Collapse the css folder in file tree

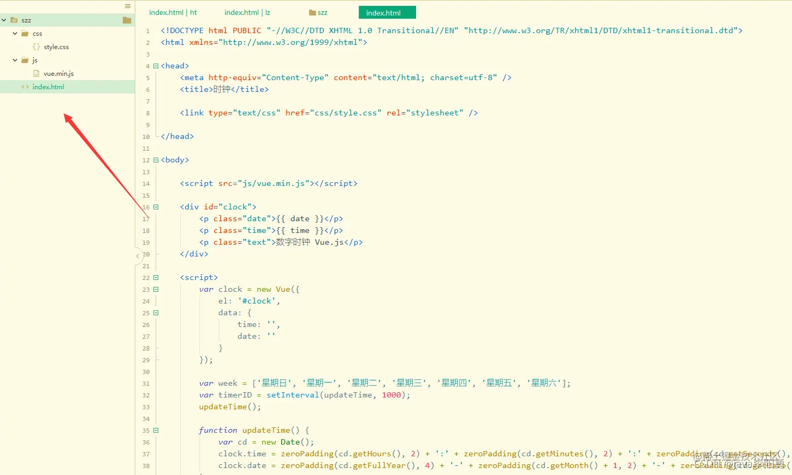coord(15,34)
